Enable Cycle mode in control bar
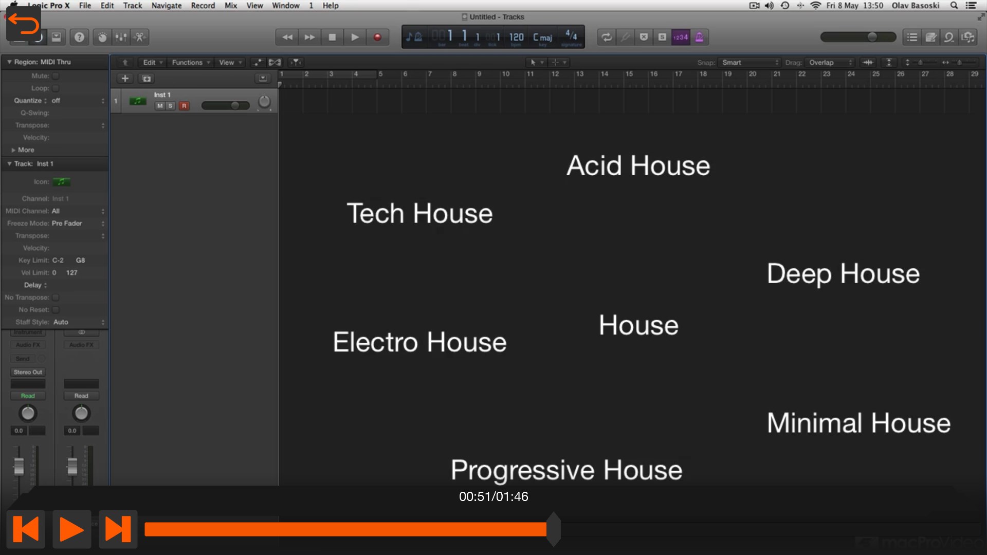 [607, 37]
